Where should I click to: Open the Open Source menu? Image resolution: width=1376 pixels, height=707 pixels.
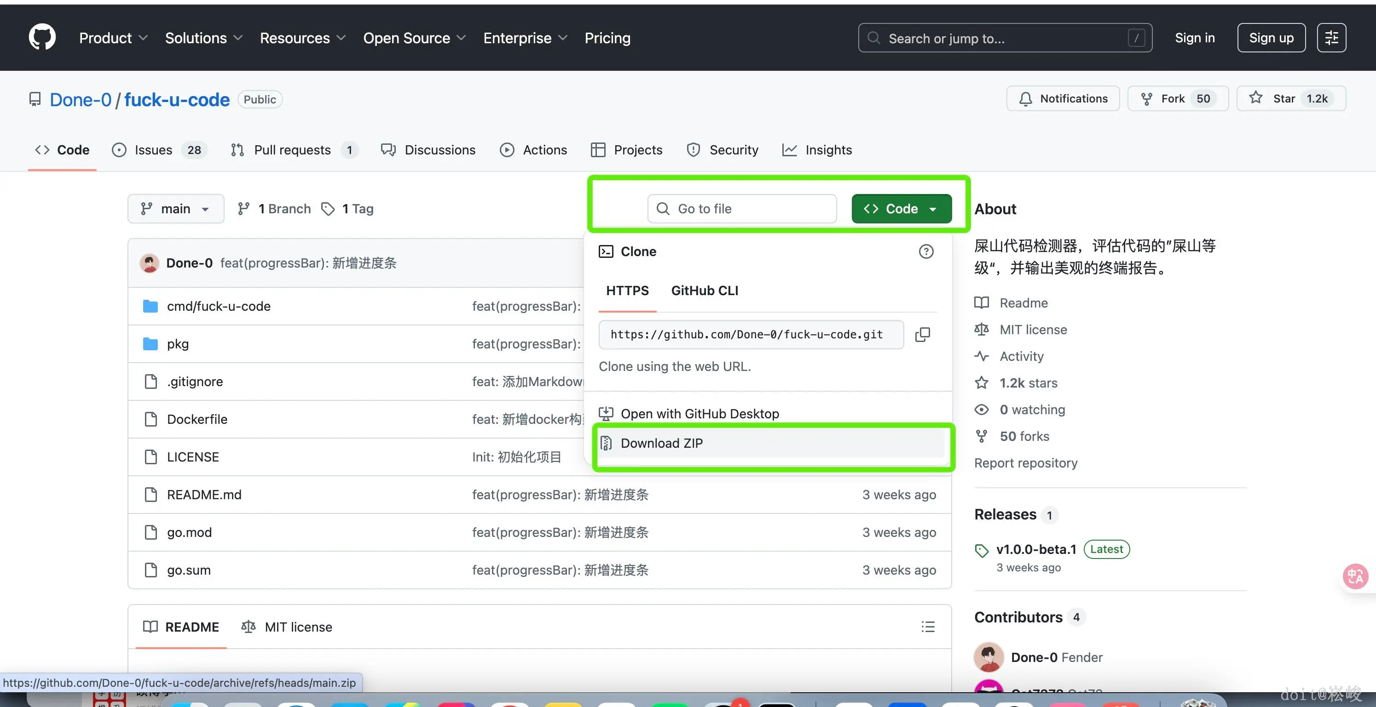(x=414, y=38)
